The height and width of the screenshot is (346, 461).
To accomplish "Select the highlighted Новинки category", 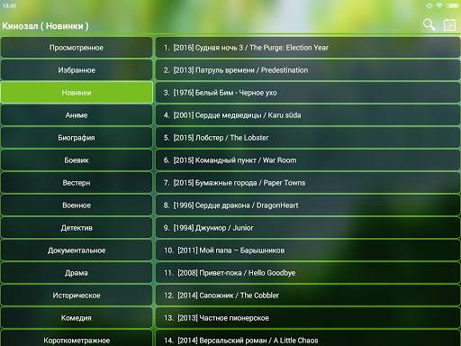I will point(77,93).
